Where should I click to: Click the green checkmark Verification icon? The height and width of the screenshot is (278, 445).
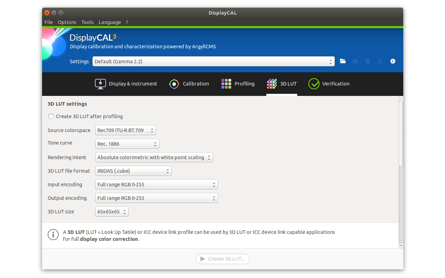click(314, 83)
